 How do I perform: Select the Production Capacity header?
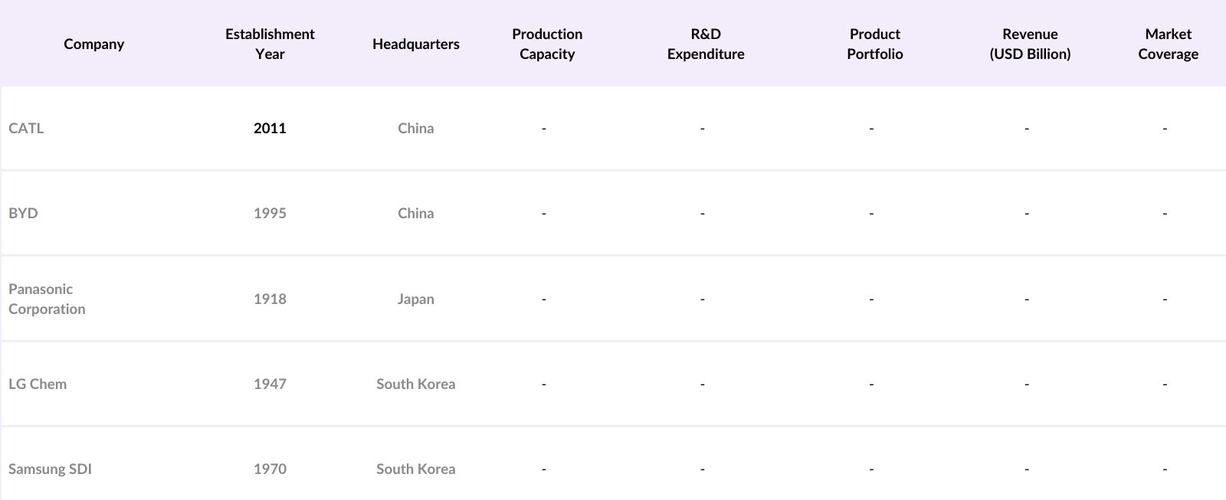[546, 44]
